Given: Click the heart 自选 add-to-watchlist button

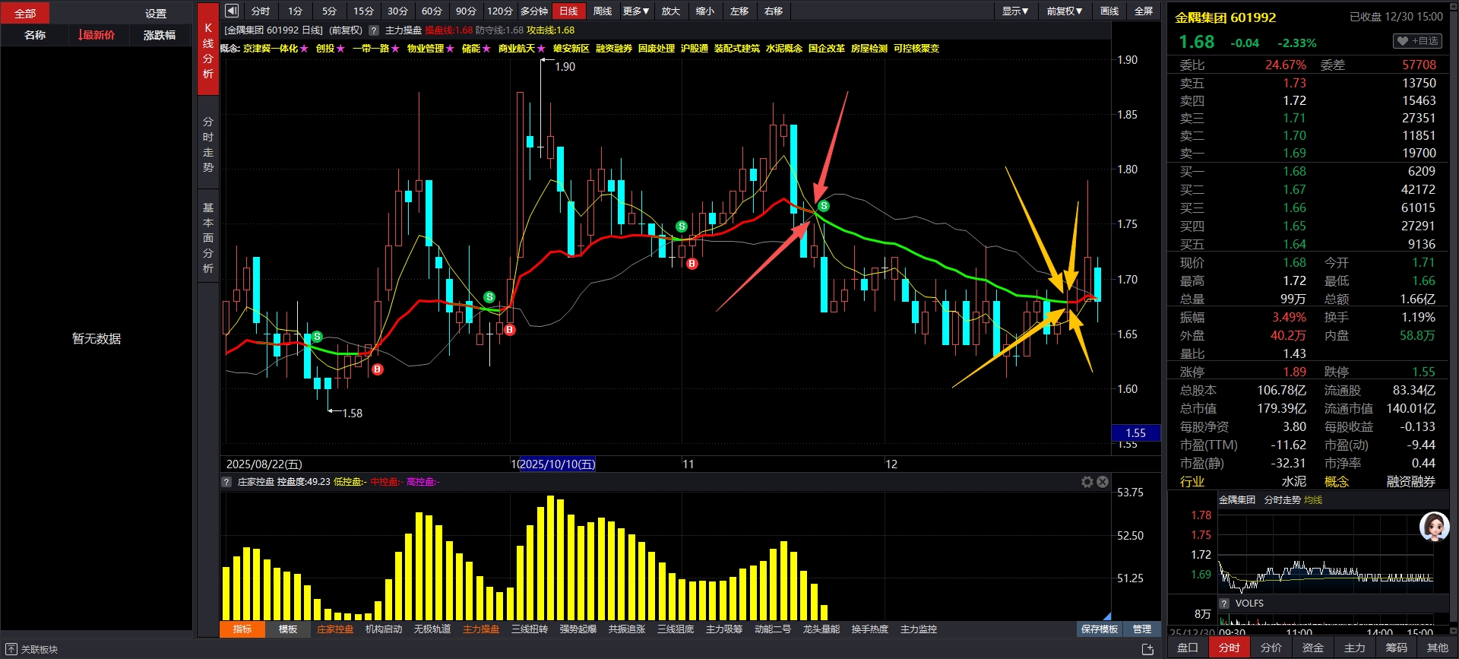Looking at the screenshot, I should (x=1417, y=41).
